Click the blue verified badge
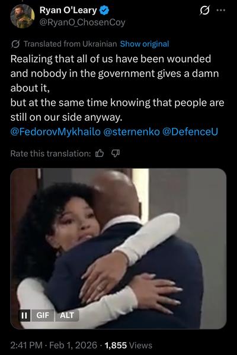The image size is (237, 355). pyautogui.click(x=104, y=11)
